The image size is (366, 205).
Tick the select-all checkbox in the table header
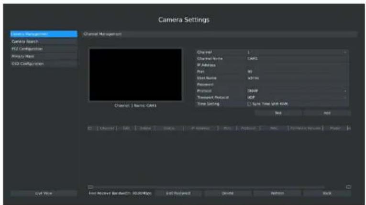[x=90, y=129]
